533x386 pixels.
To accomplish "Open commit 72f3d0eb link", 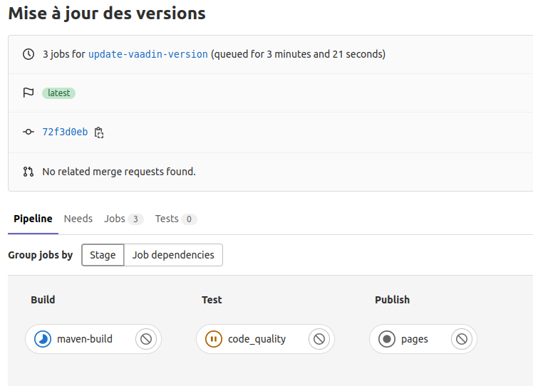I will point(65,132).
